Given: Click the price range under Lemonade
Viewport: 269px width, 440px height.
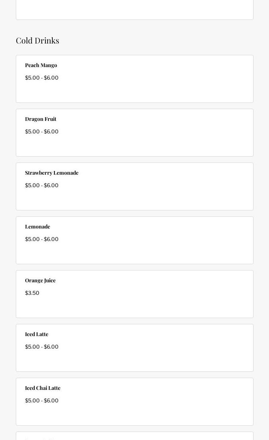Looking at the screenshot, I should [42, 239].
